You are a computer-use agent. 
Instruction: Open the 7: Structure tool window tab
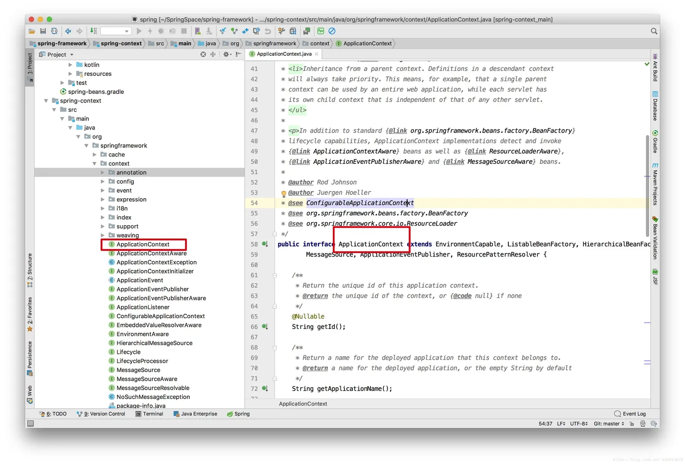click(30, 271)
